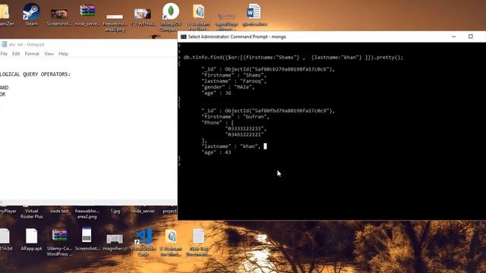The width and height of the screenshot is (486, 273).
Task: Click the "firstname" : "Shams" output line
Action: coord(234,75)
